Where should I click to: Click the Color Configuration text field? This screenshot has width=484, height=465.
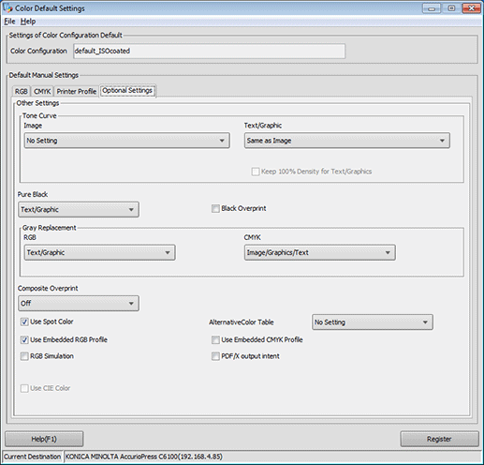[209, 51]
